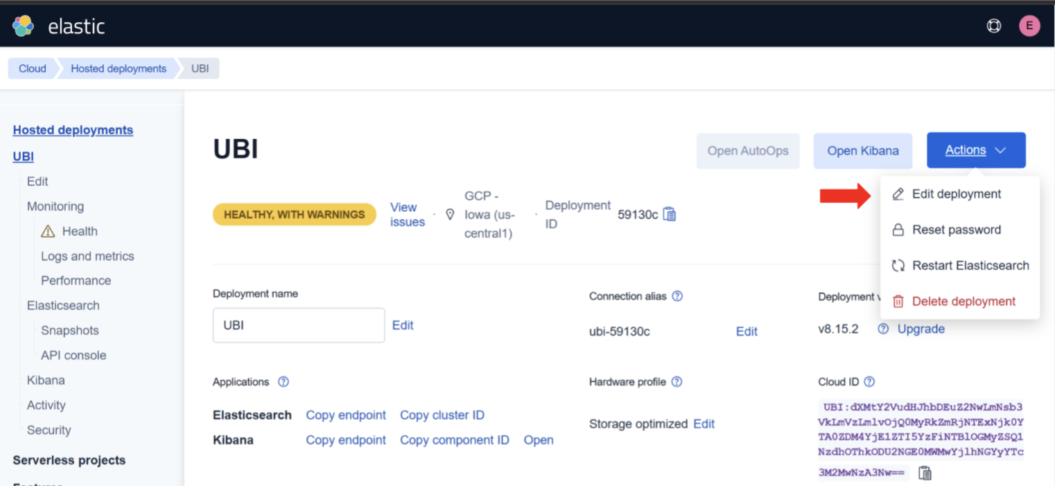The image size is (1055, 486).
Task: Click the refresh icon of Restart Elasticsearch
Action: point(898,265)
